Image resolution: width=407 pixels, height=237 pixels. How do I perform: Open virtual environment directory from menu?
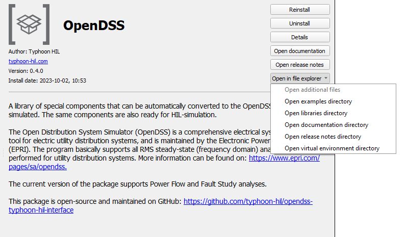(x=332, y=148)
